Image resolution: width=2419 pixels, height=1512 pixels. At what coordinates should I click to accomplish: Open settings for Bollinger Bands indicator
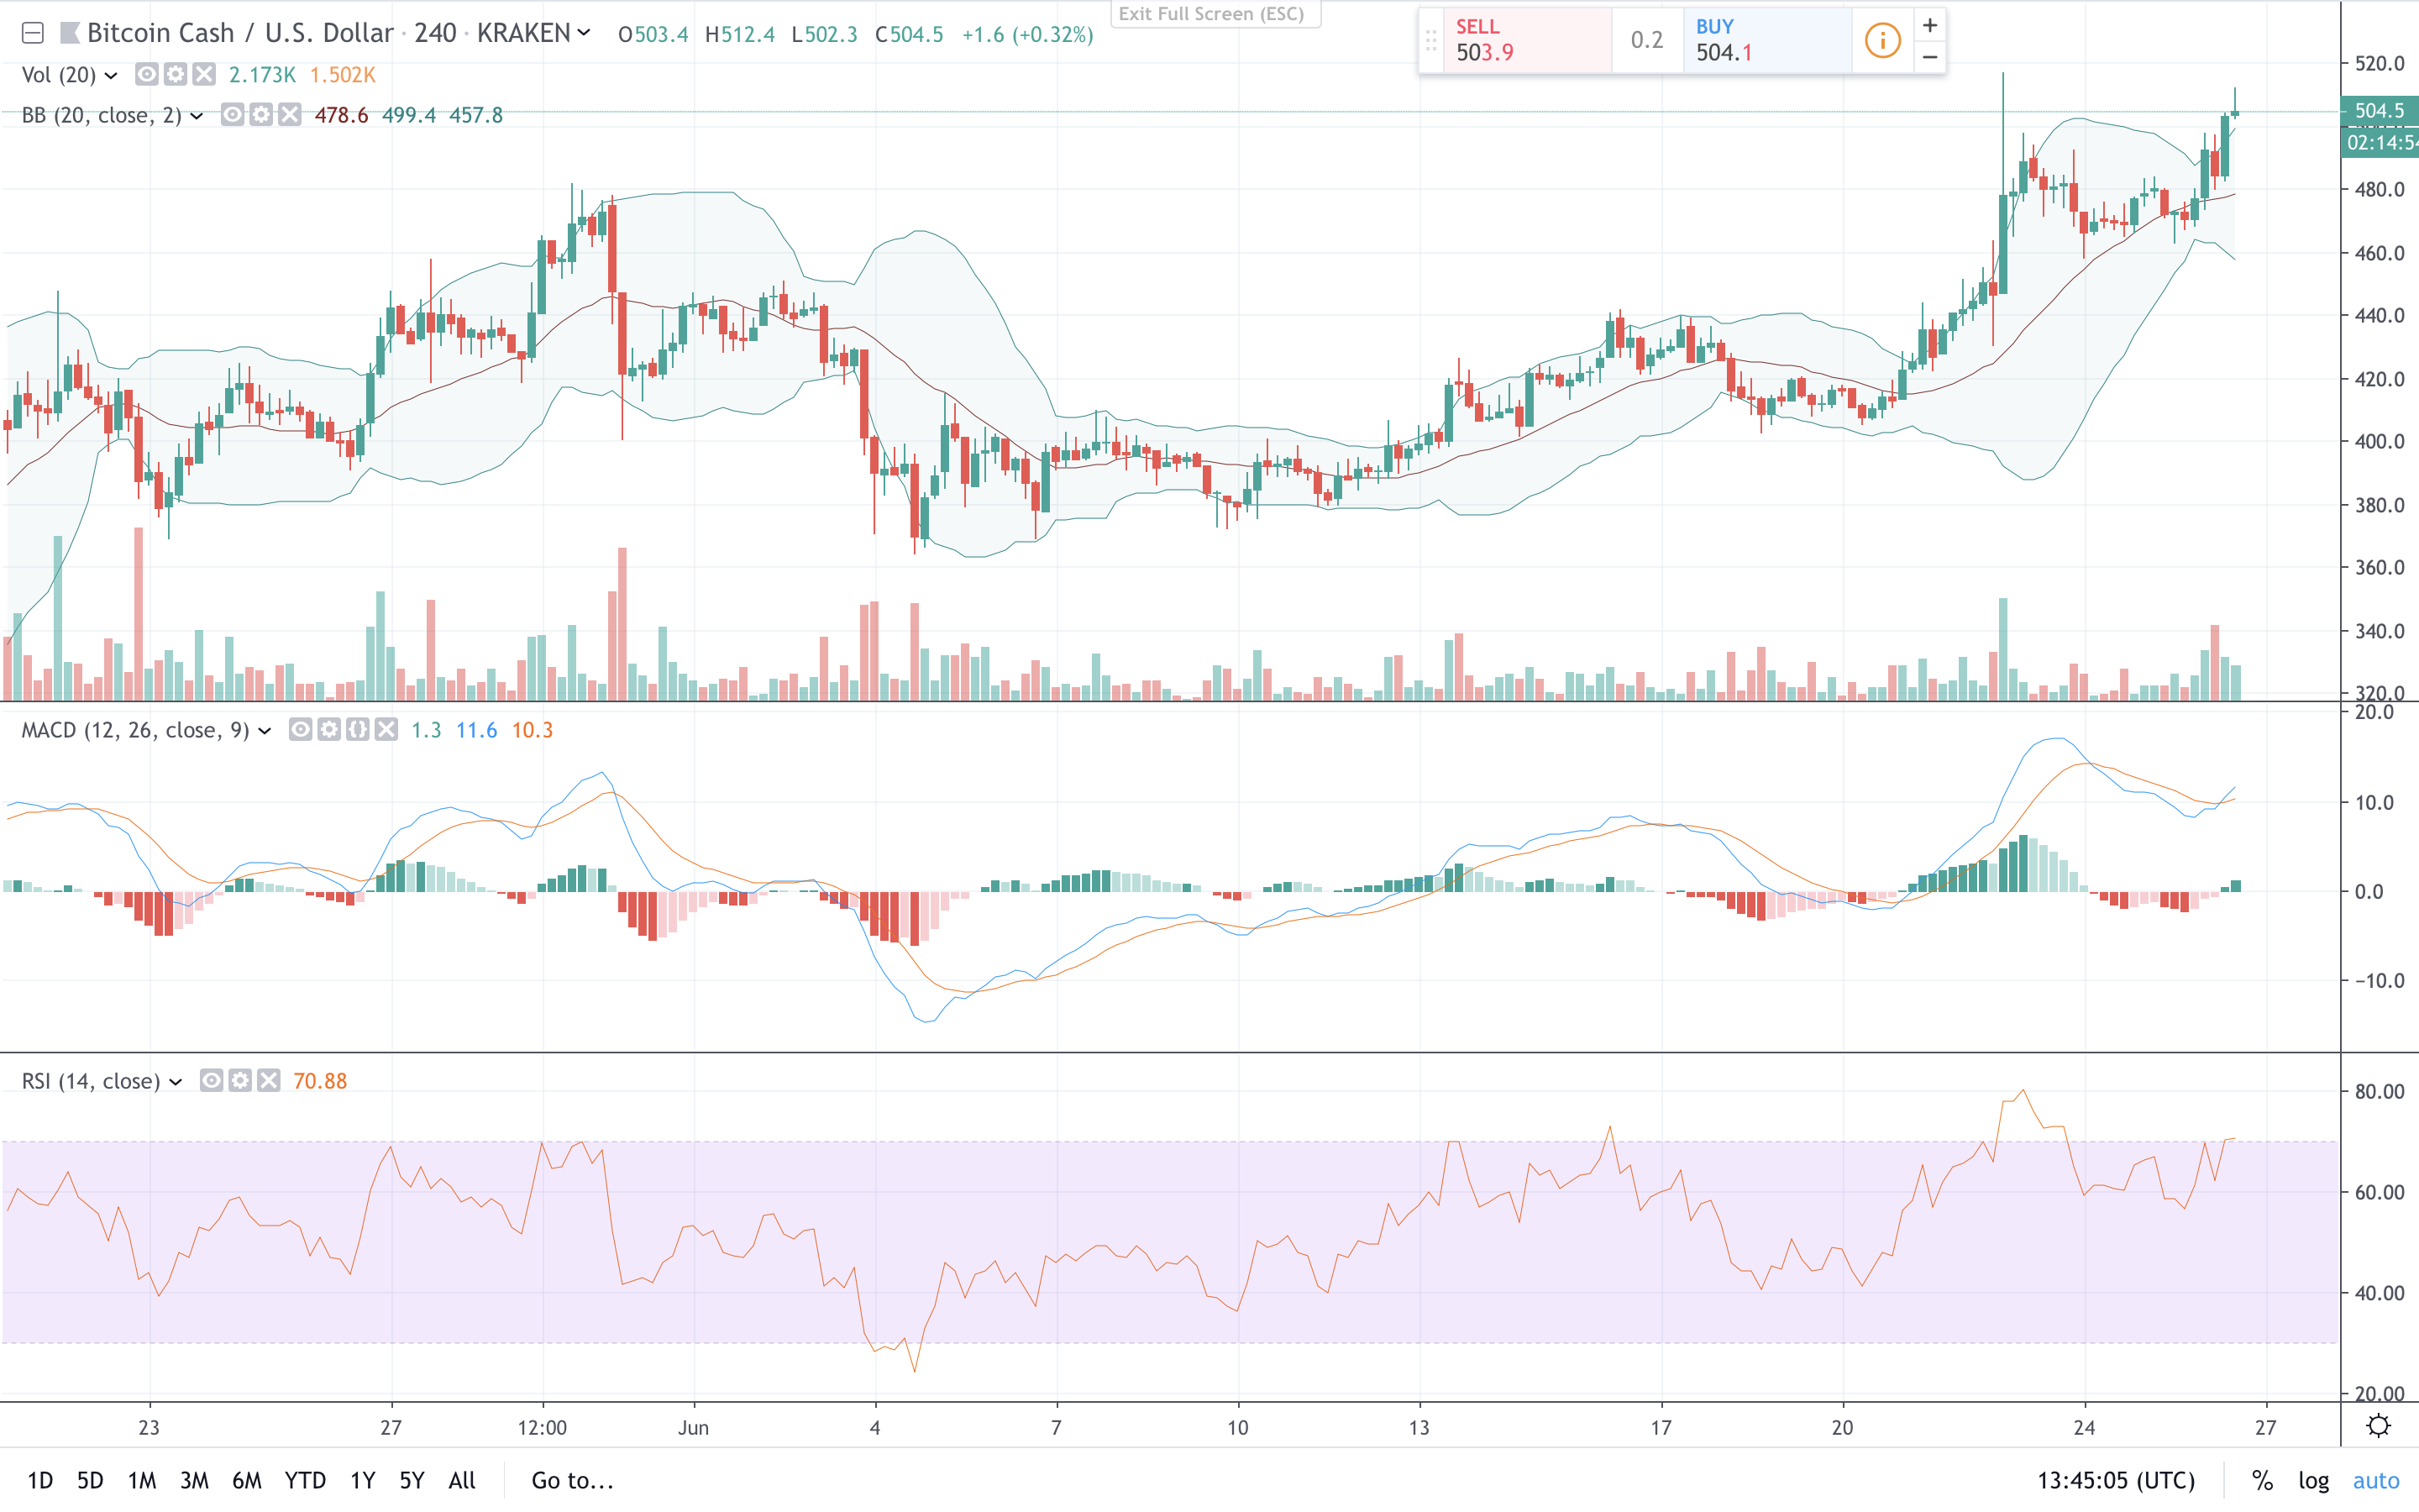click(x=261, y=115)
